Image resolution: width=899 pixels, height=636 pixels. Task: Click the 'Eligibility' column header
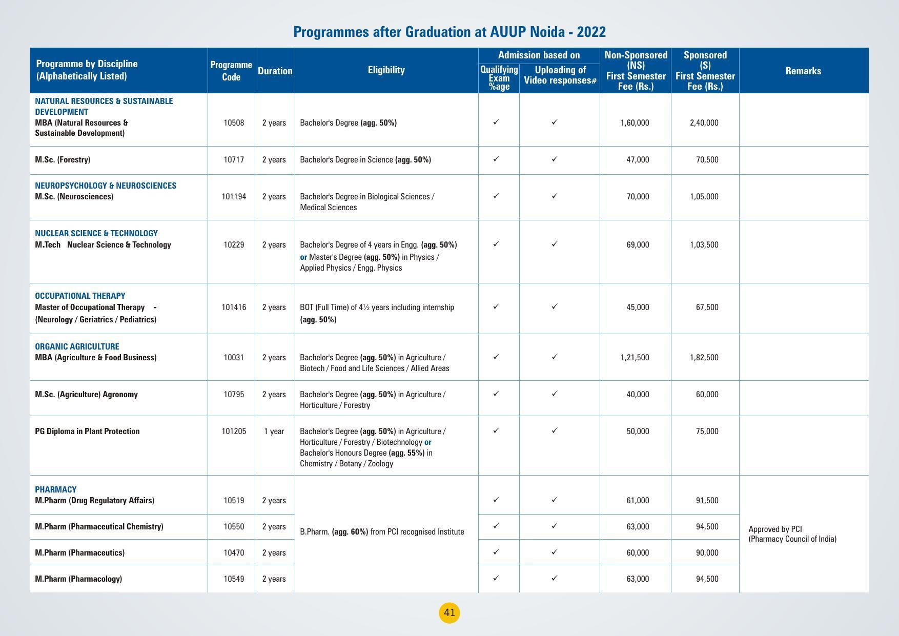[x=386, y=70]
